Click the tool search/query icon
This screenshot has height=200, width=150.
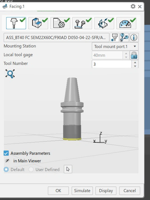(x=124, y=38)
